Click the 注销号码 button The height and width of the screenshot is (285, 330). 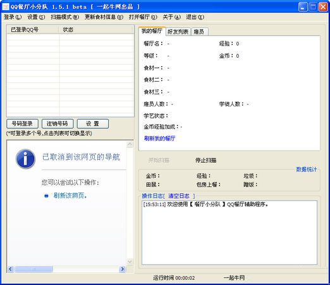58,123
